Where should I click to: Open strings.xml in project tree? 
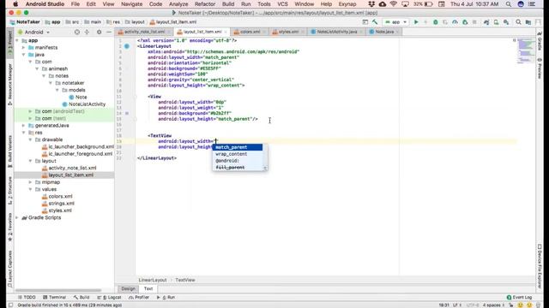coord(61,204)
